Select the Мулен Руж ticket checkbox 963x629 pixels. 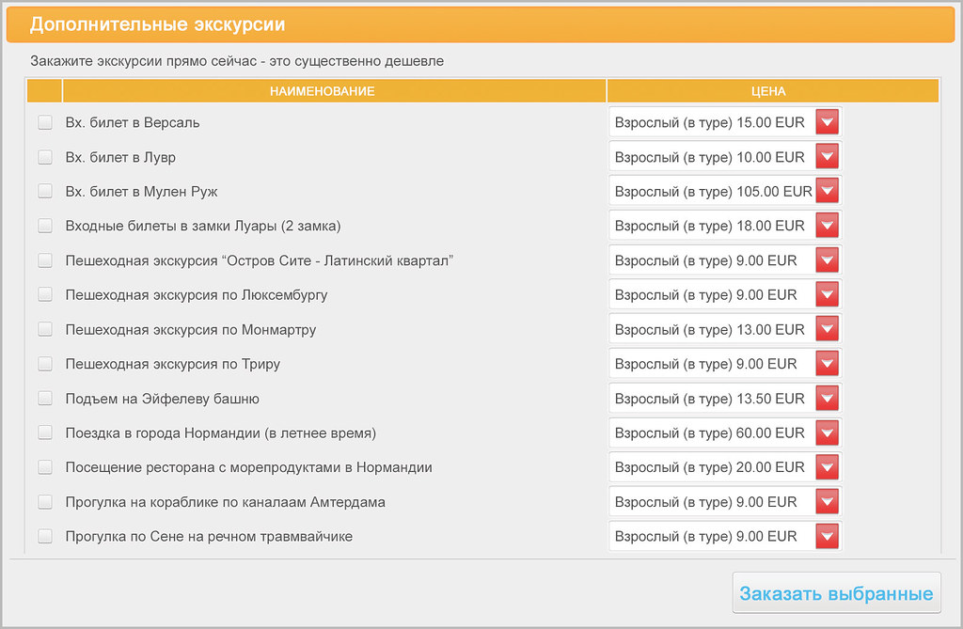[45, 191]
